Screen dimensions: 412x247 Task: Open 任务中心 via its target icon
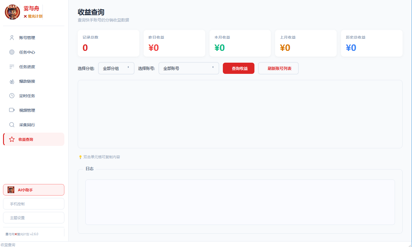pyautogui.click(x=12, y=52)
